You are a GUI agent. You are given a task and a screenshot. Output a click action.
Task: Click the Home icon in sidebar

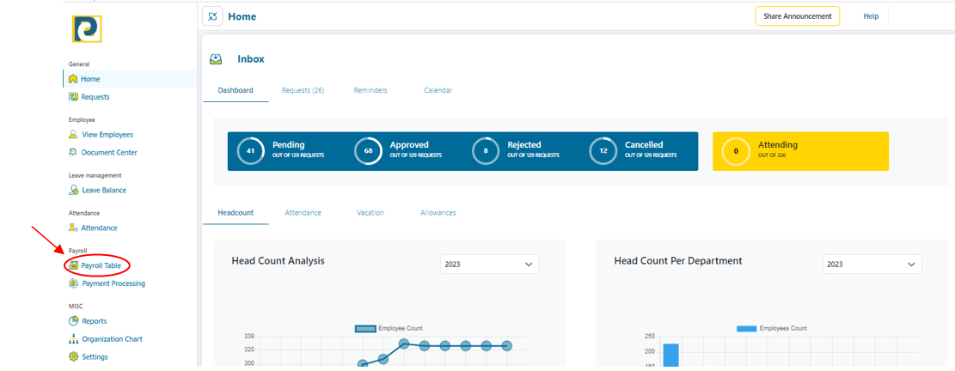tap(73, 79)
